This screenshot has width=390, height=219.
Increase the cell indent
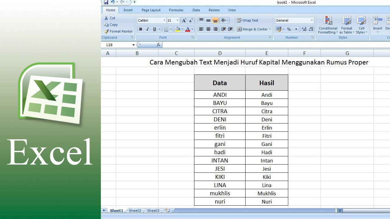tap(230, 29)
